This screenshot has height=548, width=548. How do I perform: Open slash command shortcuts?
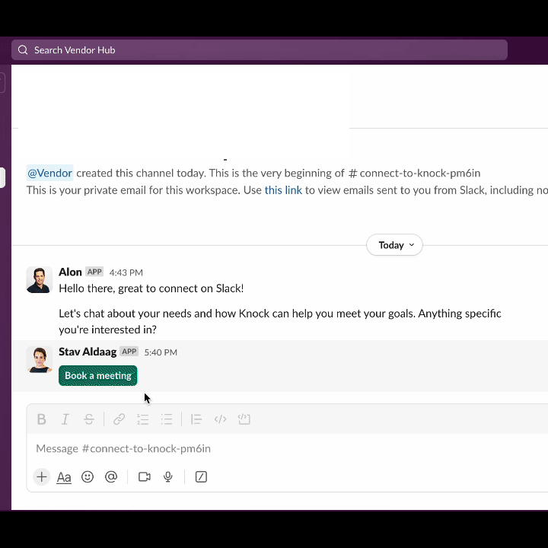click(x=201, y=476)
